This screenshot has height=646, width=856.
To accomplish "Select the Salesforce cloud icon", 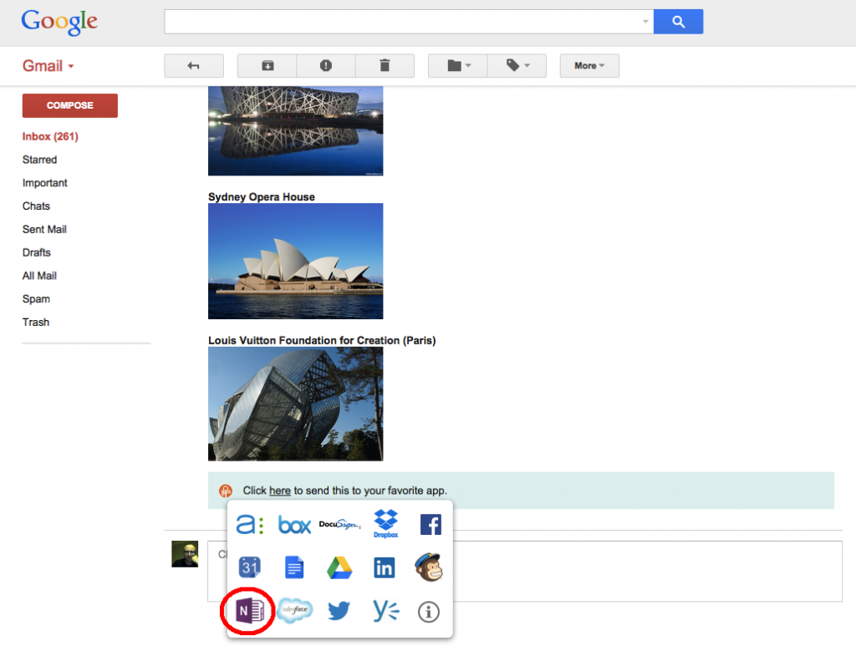I will click(x=294, y=611).
